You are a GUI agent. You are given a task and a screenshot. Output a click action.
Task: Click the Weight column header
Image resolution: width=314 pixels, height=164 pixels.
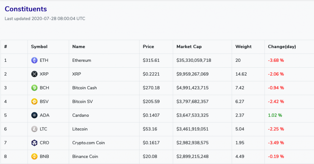[x=243, y=47]
